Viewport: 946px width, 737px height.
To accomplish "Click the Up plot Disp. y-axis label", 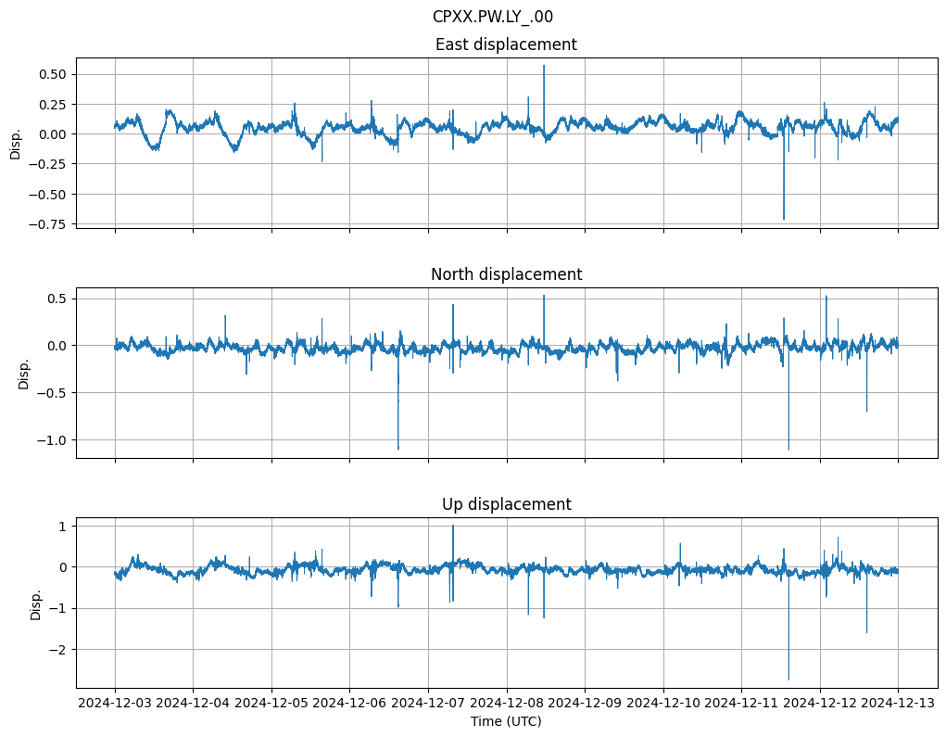I will click(36, 603).
